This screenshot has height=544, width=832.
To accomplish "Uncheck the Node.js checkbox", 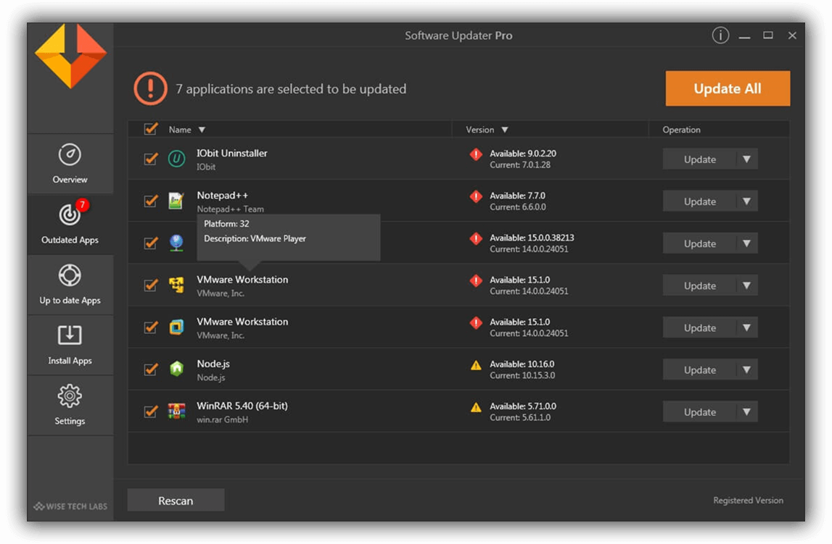I will (151, 369).
